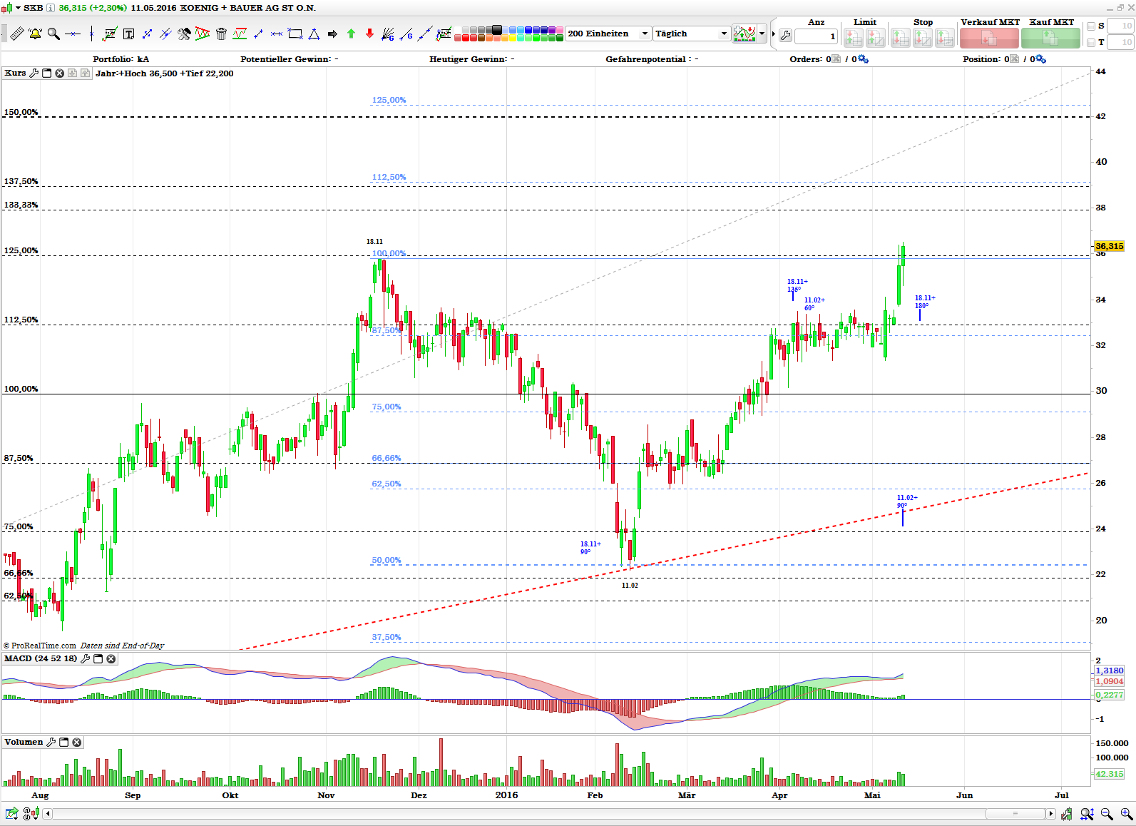The image size is (1136, 826).
Task: Click the fit-chart zoom icon at bottom right
Action: (1087, 813)
